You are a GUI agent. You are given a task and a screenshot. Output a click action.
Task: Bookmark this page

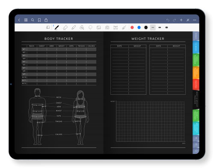tap(39, 20)
